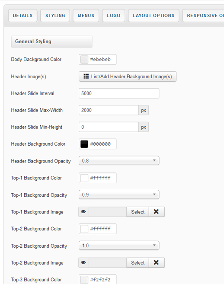
Task: Go to the Logo tab
Action: pos(114,16)
